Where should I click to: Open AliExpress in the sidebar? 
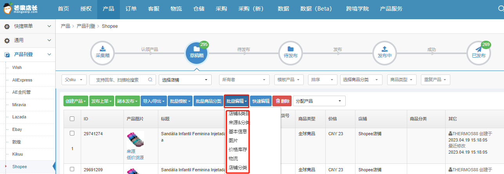tap(22, 80)
